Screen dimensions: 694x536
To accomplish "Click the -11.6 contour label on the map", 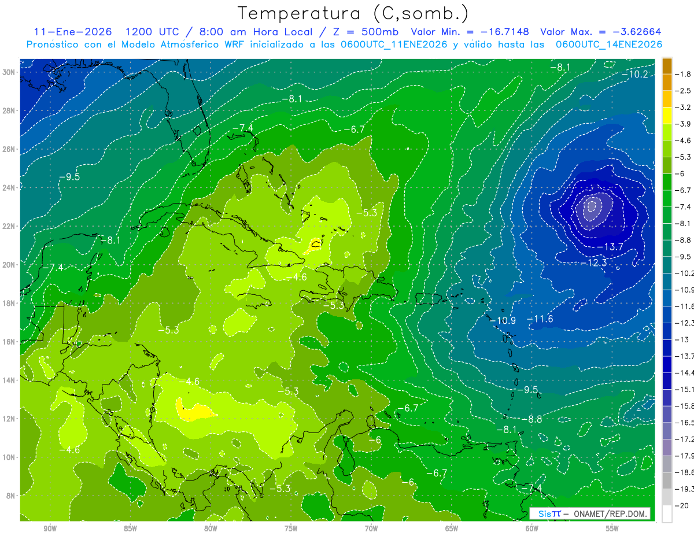I will 540,319.
